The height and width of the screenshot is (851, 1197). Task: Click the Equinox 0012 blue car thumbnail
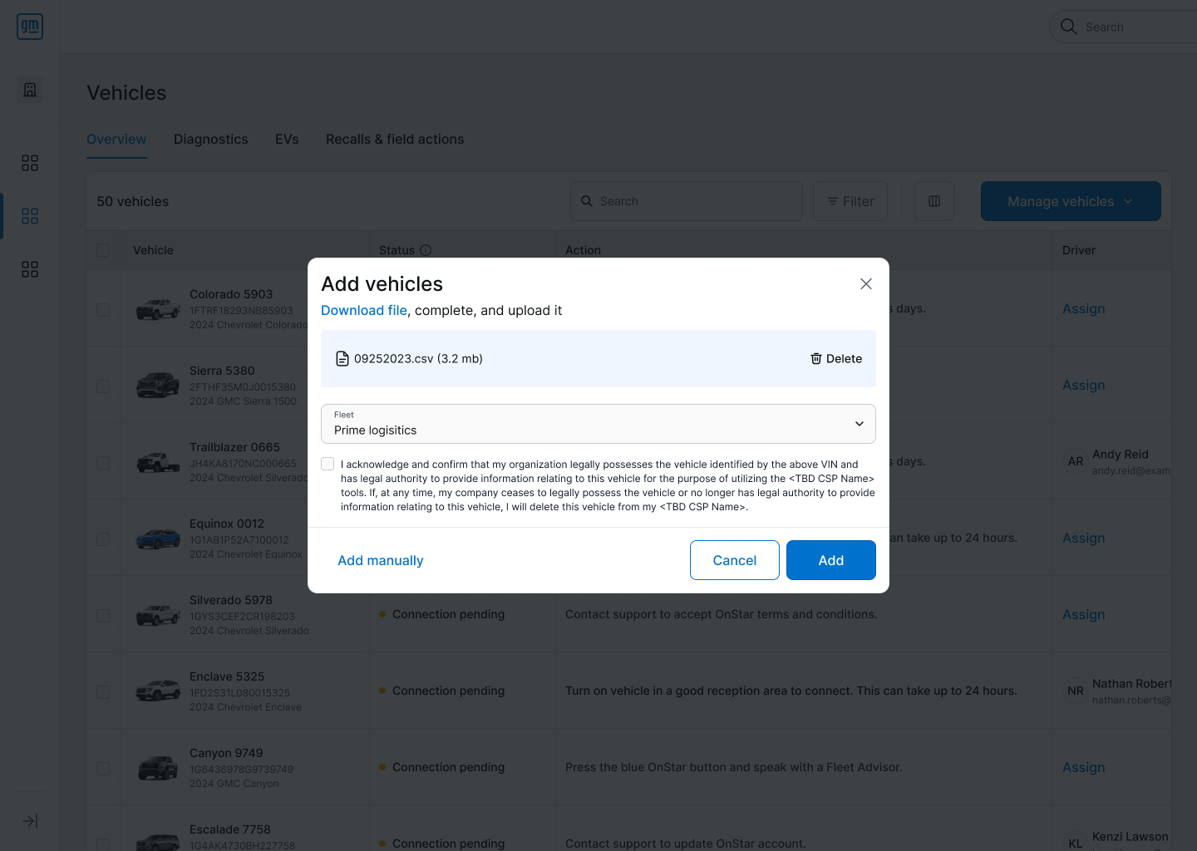(158, 539)
